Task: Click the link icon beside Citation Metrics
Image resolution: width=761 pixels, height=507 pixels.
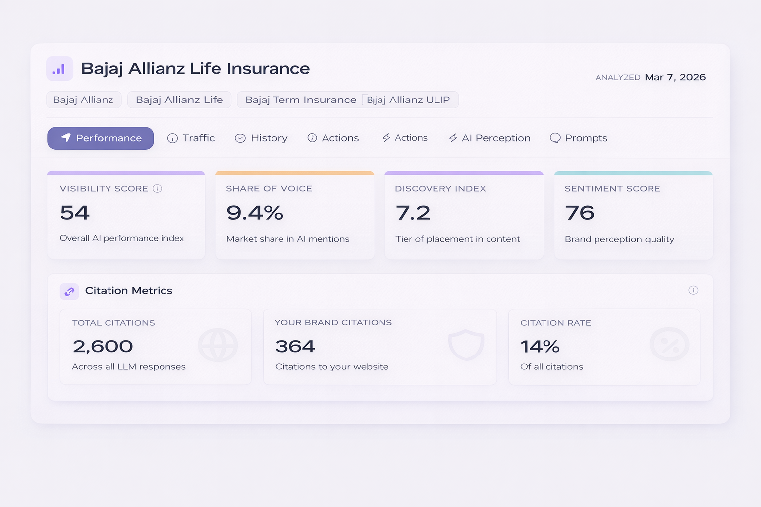Action: tap(69, 291)
